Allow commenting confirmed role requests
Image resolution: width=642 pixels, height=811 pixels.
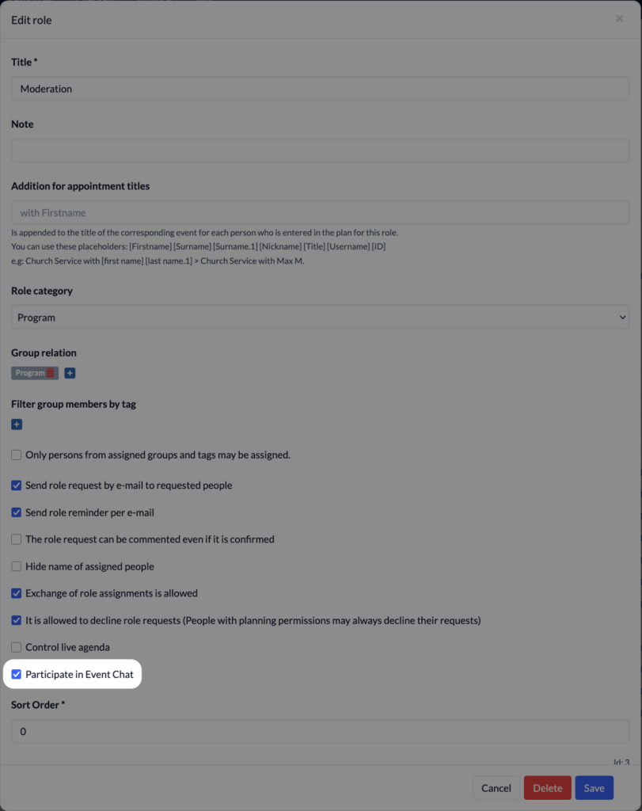click(16, 539)
